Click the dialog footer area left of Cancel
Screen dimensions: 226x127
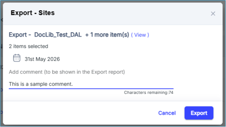tap(79, 113)
